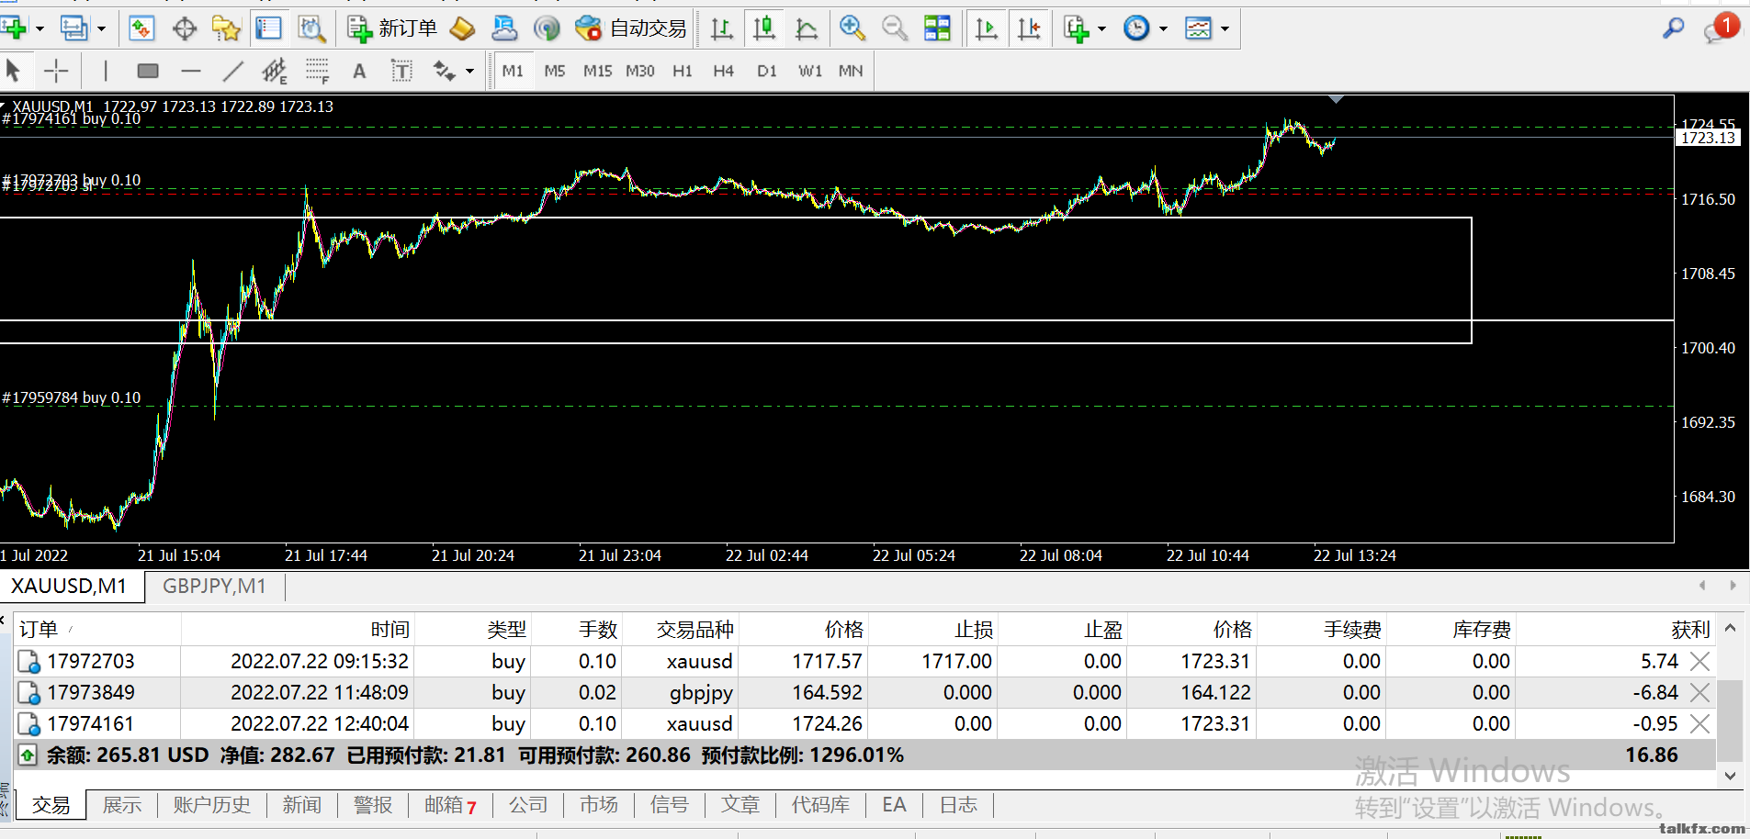Switch to line chart display
1750x839 pixels.
point(807,28)
